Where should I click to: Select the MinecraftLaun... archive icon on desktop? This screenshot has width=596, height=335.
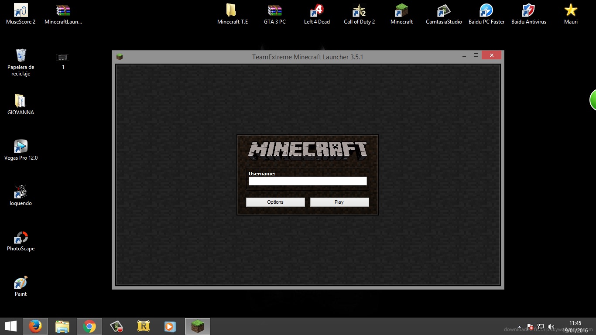point(63,14)
